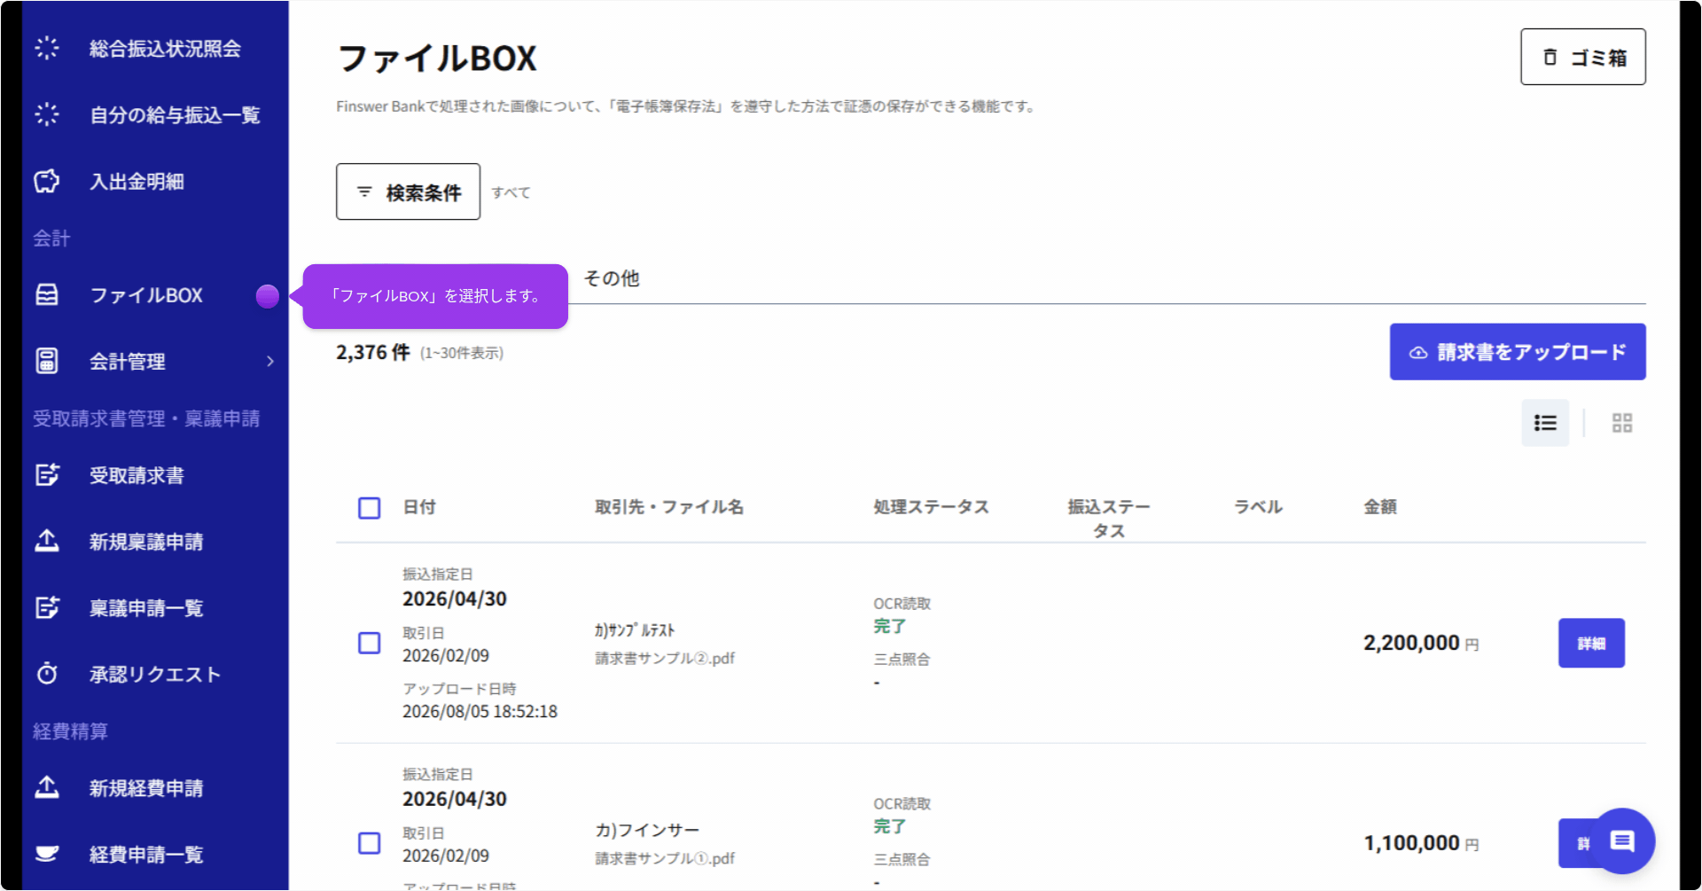Click the upload icon beside 新規稟議申請

click(47, 541)
